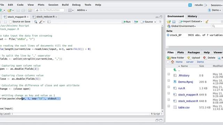Open the Import Dataset dropdown
The width and height of the screenshot is (223, 125).
click(x=190, y=22)
